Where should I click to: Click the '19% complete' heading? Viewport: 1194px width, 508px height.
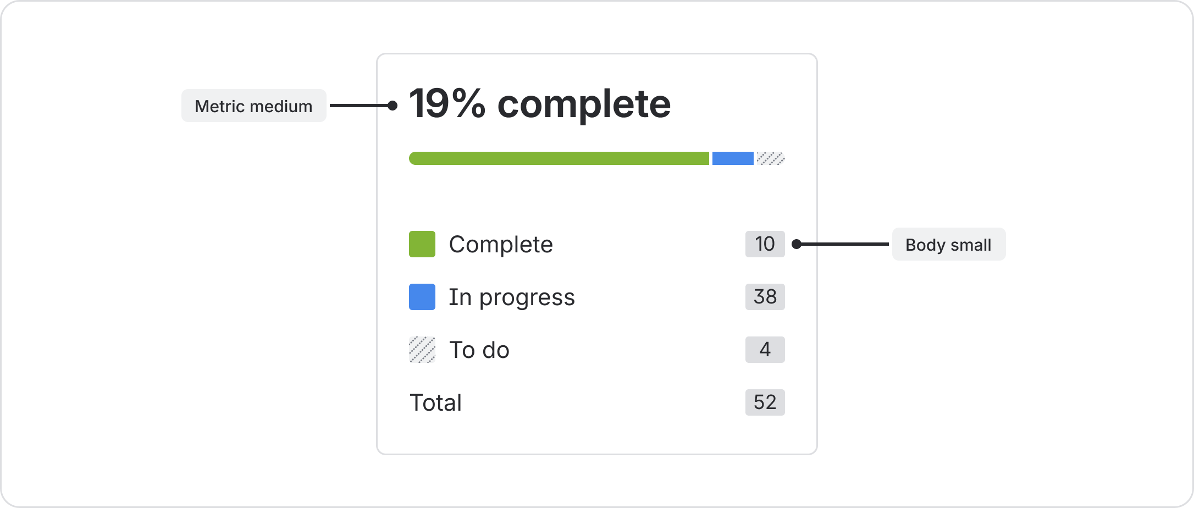pos(539,104)
